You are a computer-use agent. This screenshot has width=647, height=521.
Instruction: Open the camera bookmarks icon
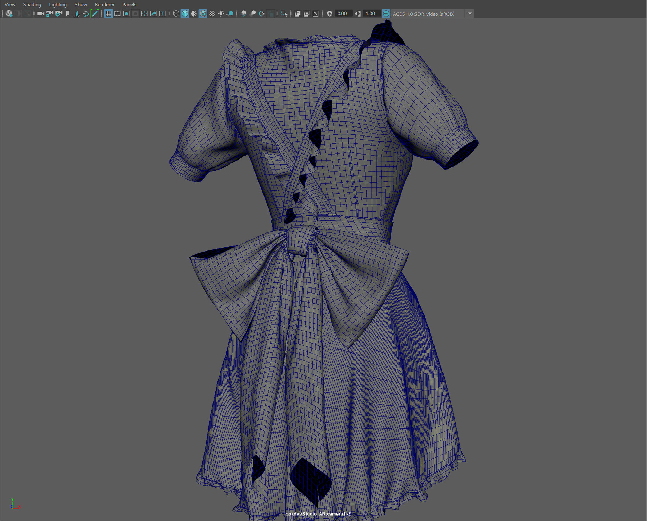point(68,14)
